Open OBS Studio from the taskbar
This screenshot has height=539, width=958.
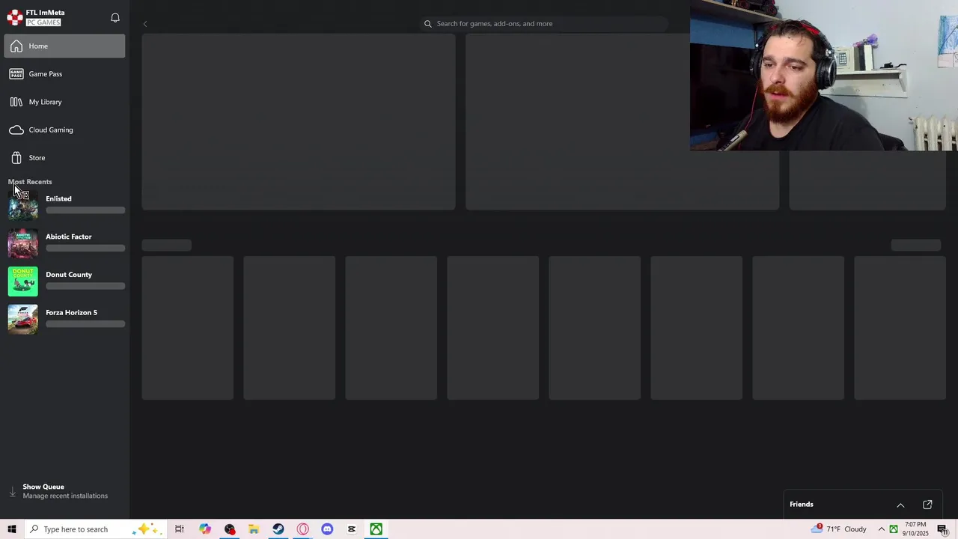point(230,529)
